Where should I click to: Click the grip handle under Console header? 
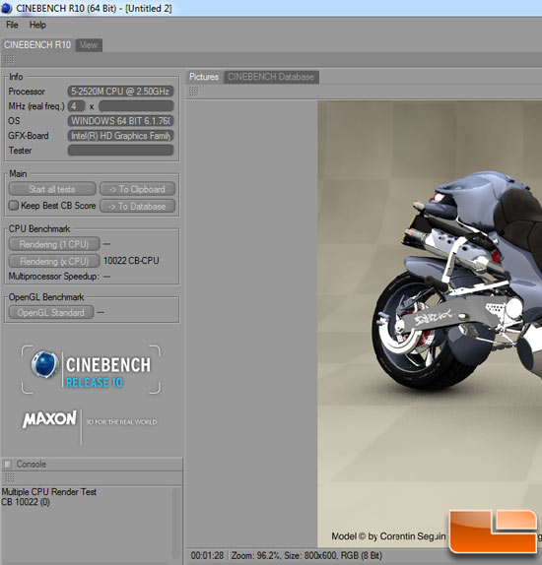tap(9, 477)
